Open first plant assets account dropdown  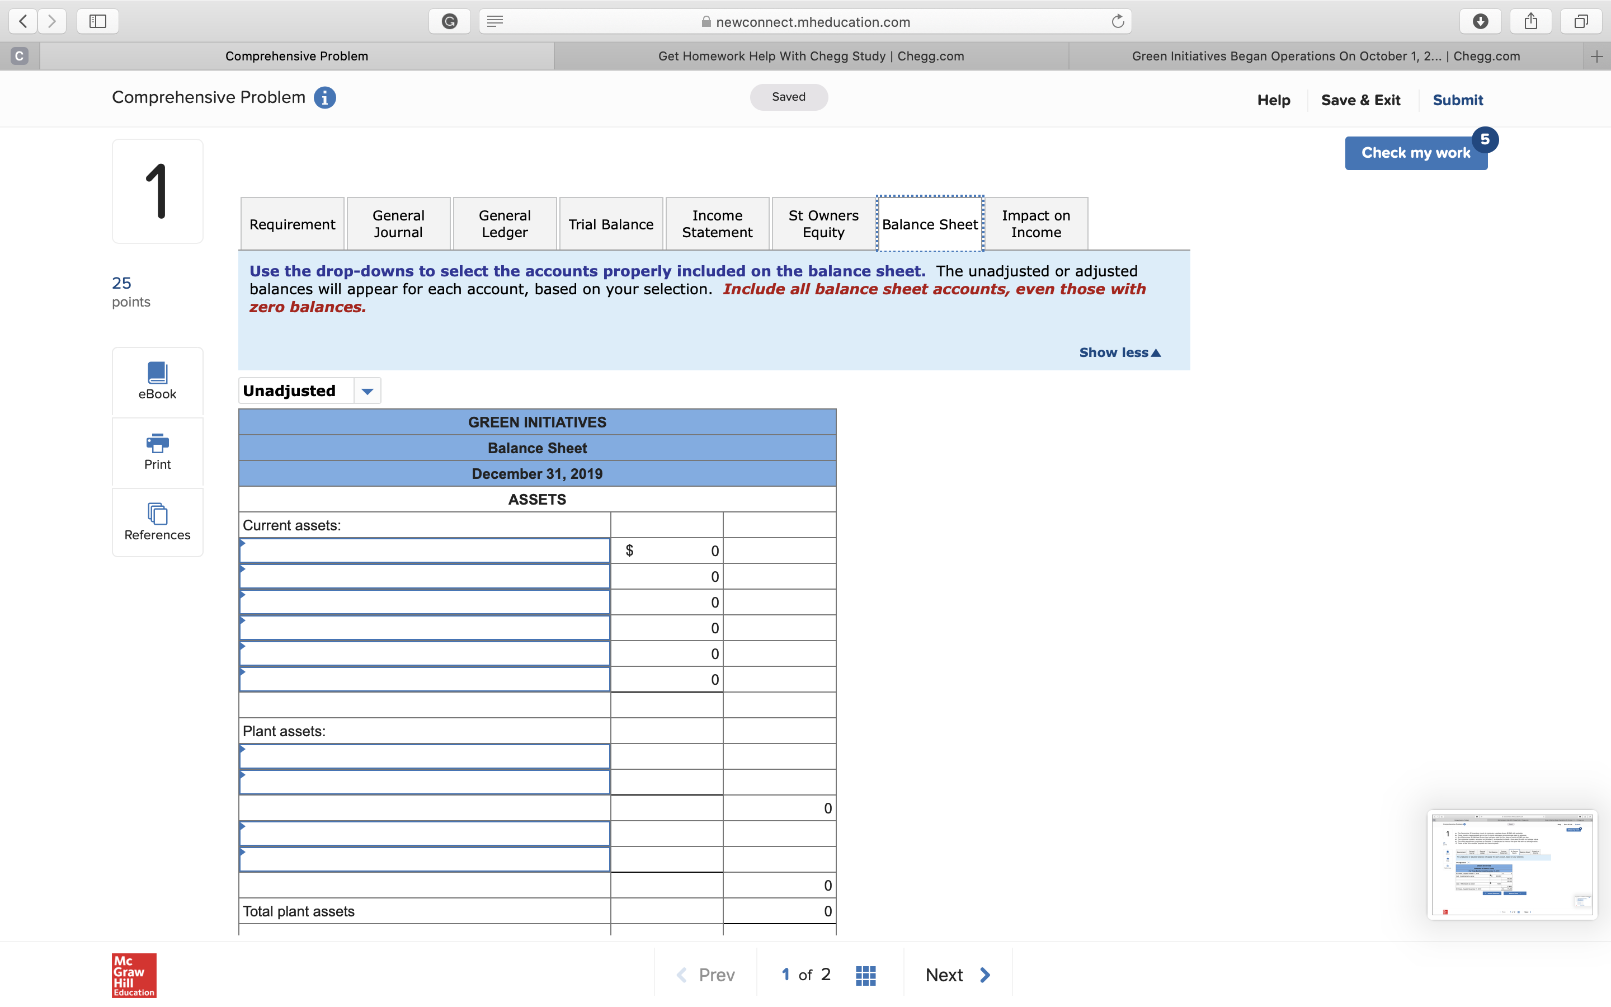pyautogui.click(x=425, y=756)
